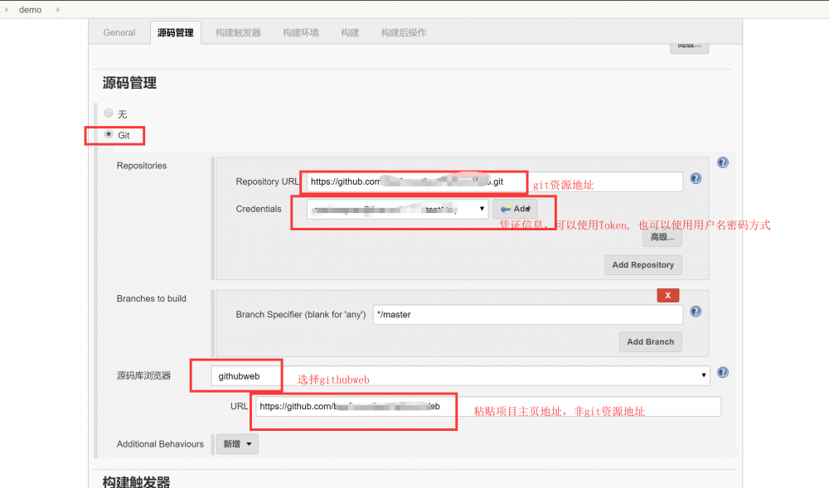
Task: Open the 新增 Additional Behaviours dropdown
Action: (236, 443)
